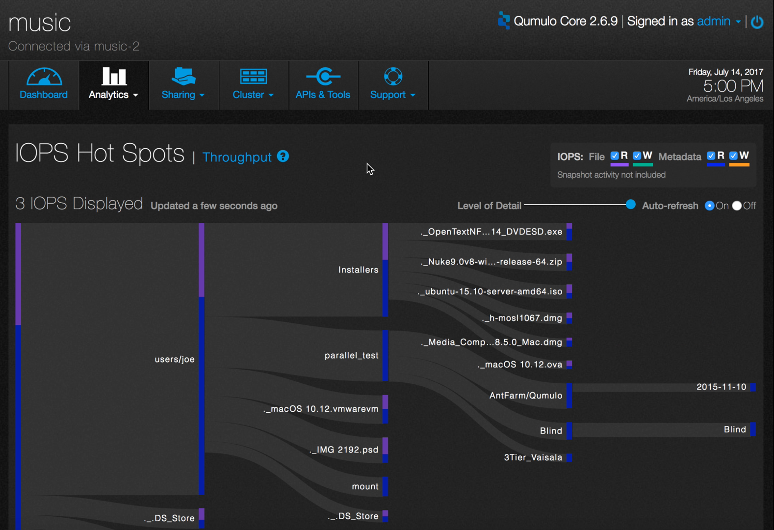
Task: Click the Cluster grid icon
Action: pyautogui.click(x=253, y=77)
